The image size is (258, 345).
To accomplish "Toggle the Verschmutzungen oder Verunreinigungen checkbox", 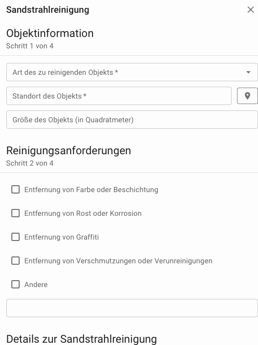I will click(x=15, y=261).
